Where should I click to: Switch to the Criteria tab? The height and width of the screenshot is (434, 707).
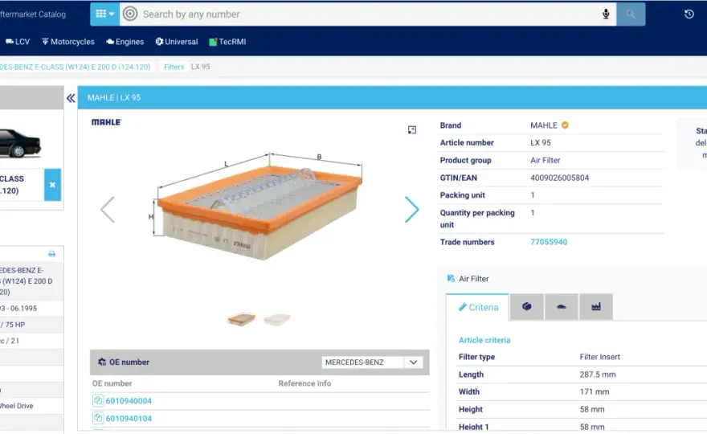[x=478, y=307]
